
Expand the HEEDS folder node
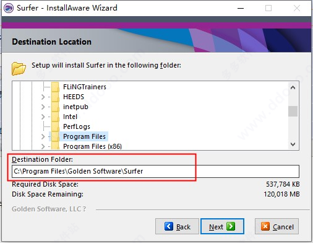(43, 97)
